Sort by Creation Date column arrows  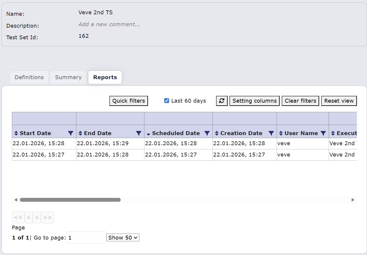[x=217, y=133]
